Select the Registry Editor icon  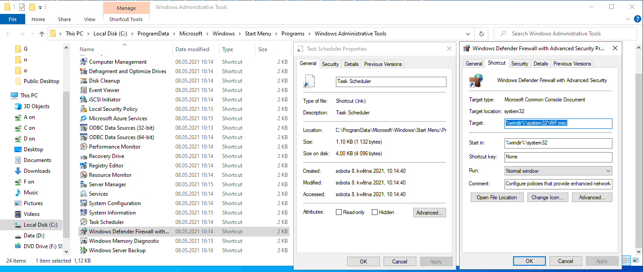83,166
